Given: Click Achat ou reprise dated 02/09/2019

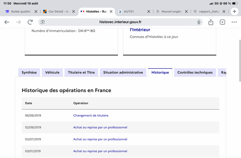Looking at the screenshot, I should click(100, 127).
